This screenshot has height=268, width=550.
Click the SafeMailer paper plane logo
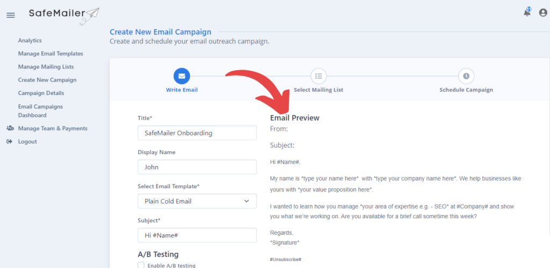click(x=64, y=16)
